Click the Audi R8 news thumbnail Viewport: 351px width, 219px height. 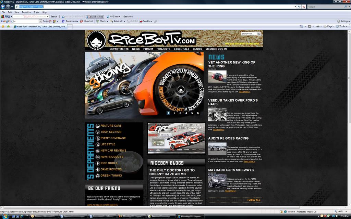217,149
